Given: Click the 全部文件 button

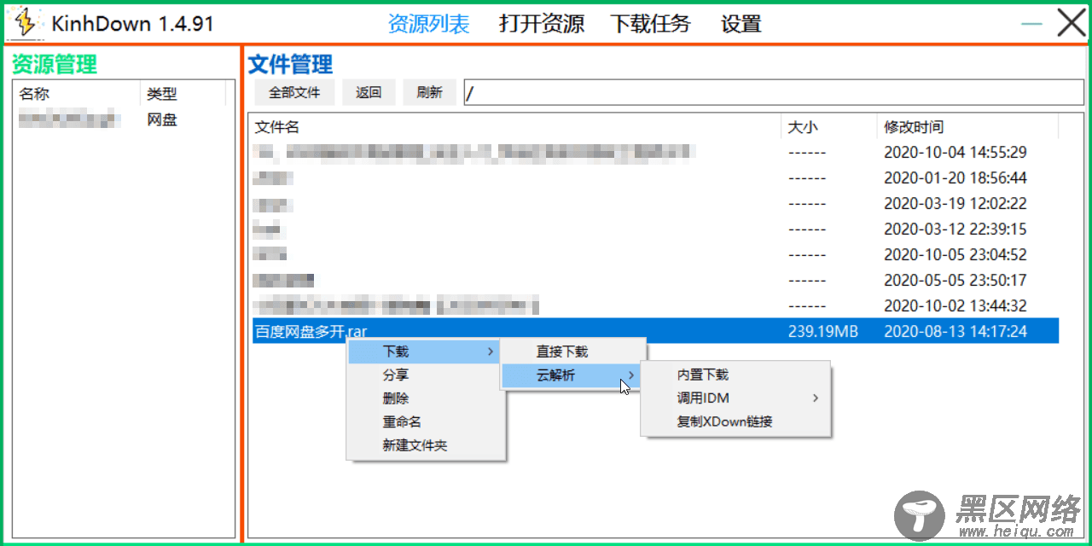Looking at the screenshot, I should 294,92.
